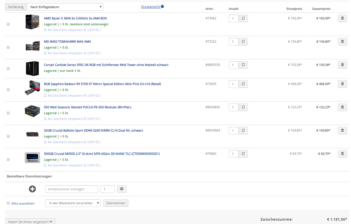Refresh quantity for Sapphire Radeon RX 5700 XT
The image size is (351, 224).
pos(243,84)
